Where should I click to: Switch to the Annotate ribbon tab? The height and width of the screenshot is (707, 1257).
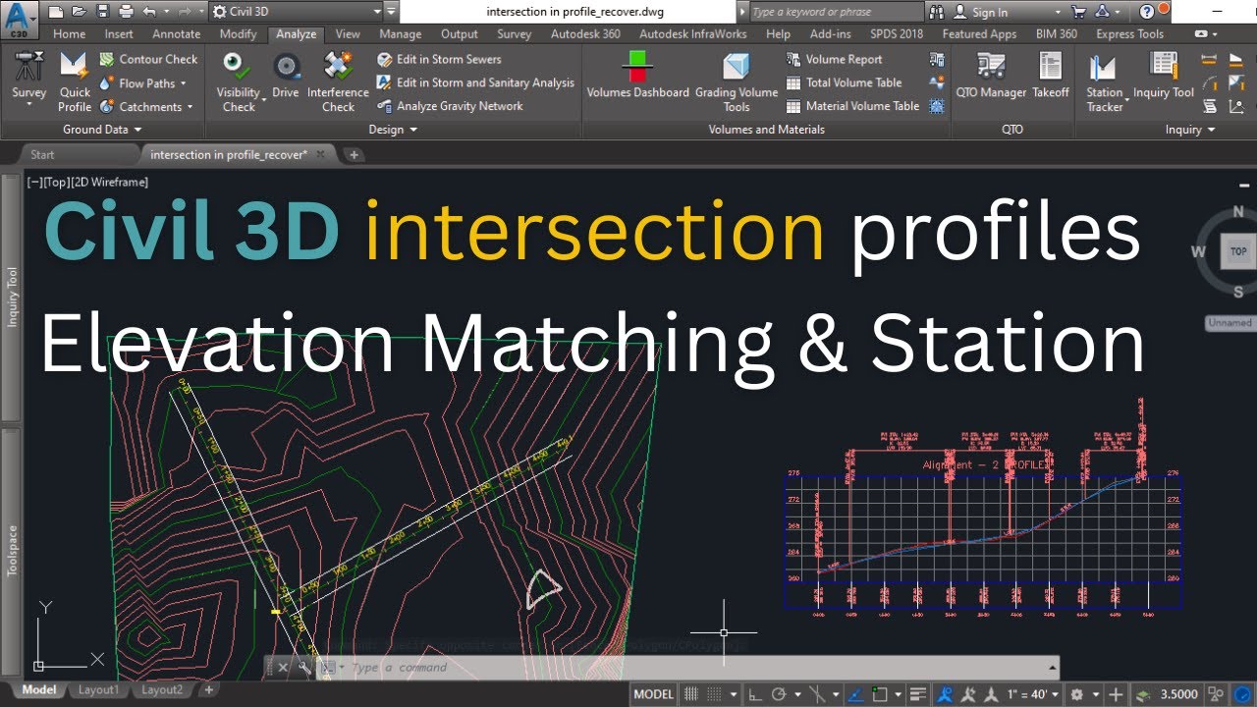pyautogui.click(x=176, y=33)
